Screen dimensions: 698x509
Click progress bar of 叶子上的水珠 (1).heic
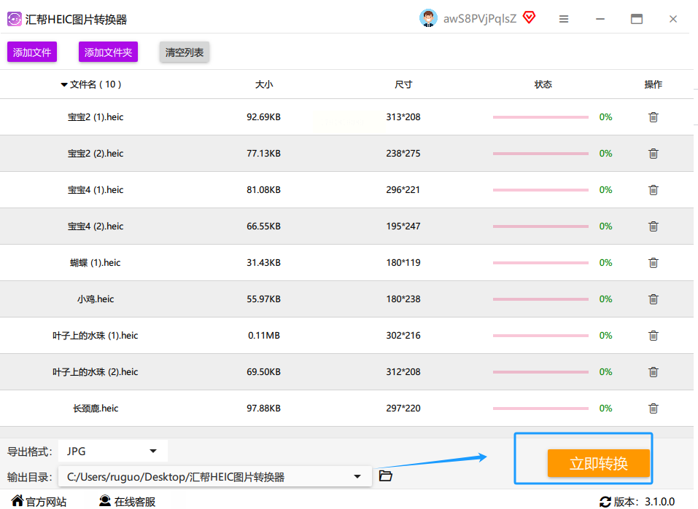click(540, 336)
